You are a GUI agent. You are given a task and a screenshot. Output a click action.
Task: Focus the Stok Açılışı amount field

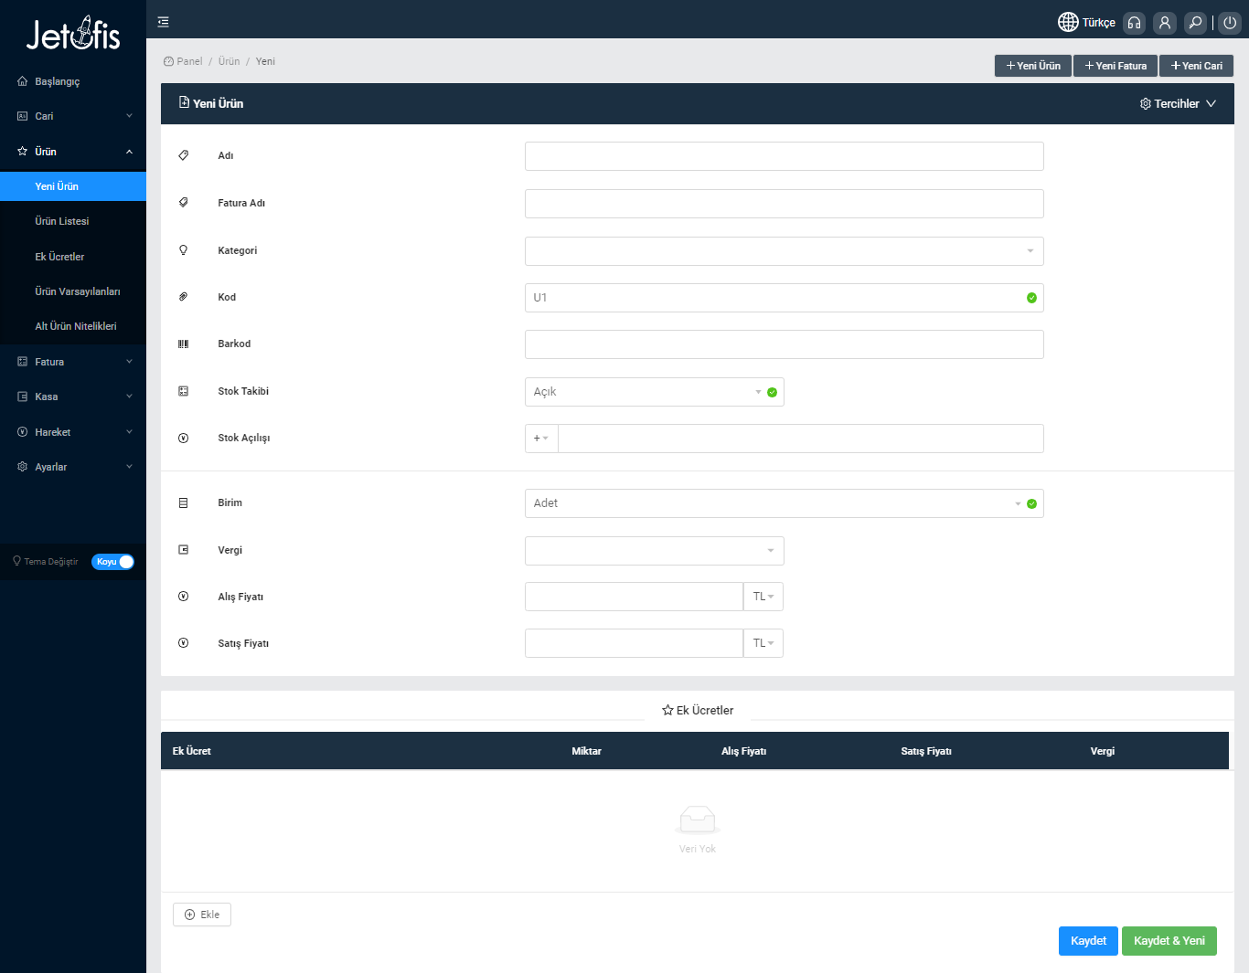click(x=801, y=439)
